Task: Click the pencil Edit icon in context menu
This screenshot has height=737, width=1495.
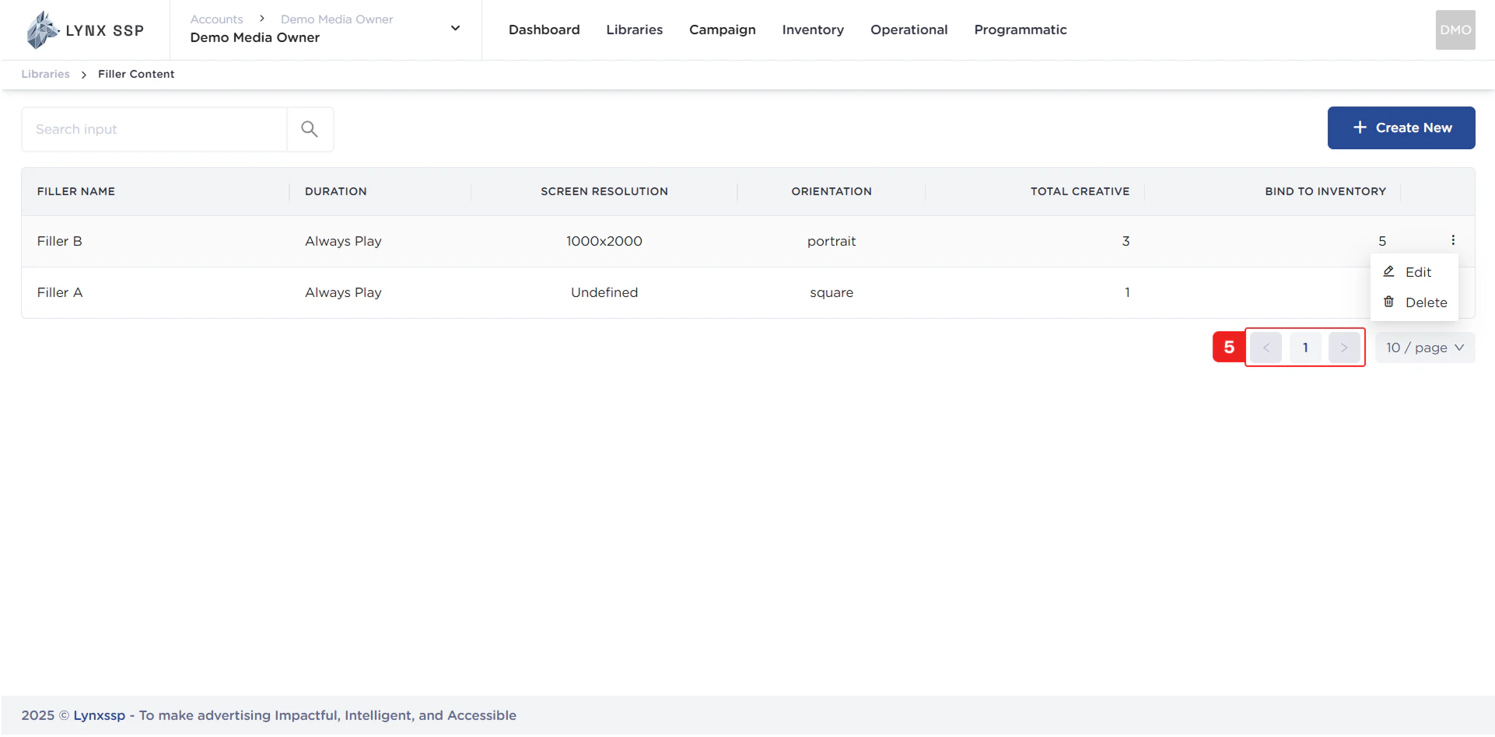Action: coord(1389,271)
